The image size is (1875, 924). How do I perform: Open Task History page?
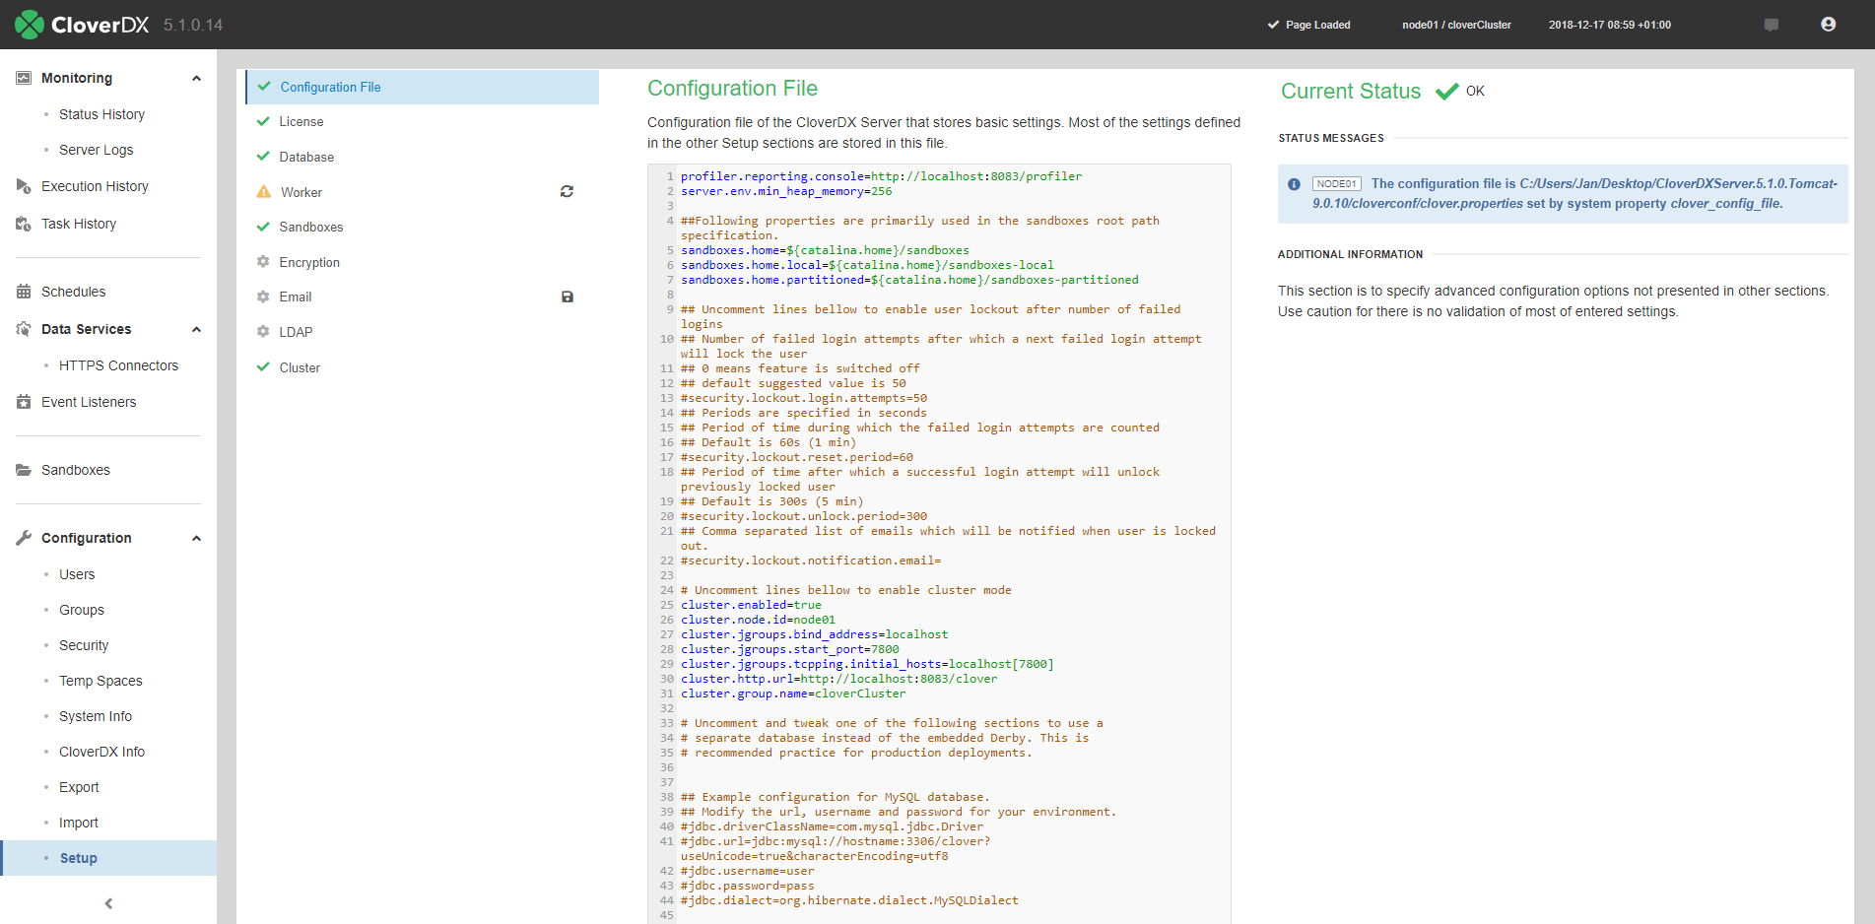(79, 224)
